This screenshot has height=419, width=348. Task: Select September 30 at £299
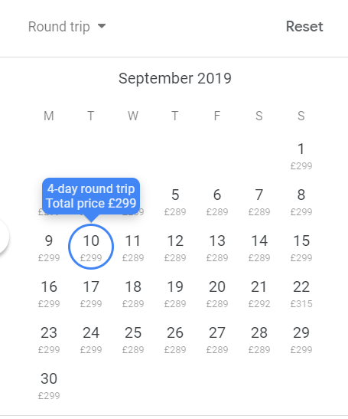tap(49, 385)
